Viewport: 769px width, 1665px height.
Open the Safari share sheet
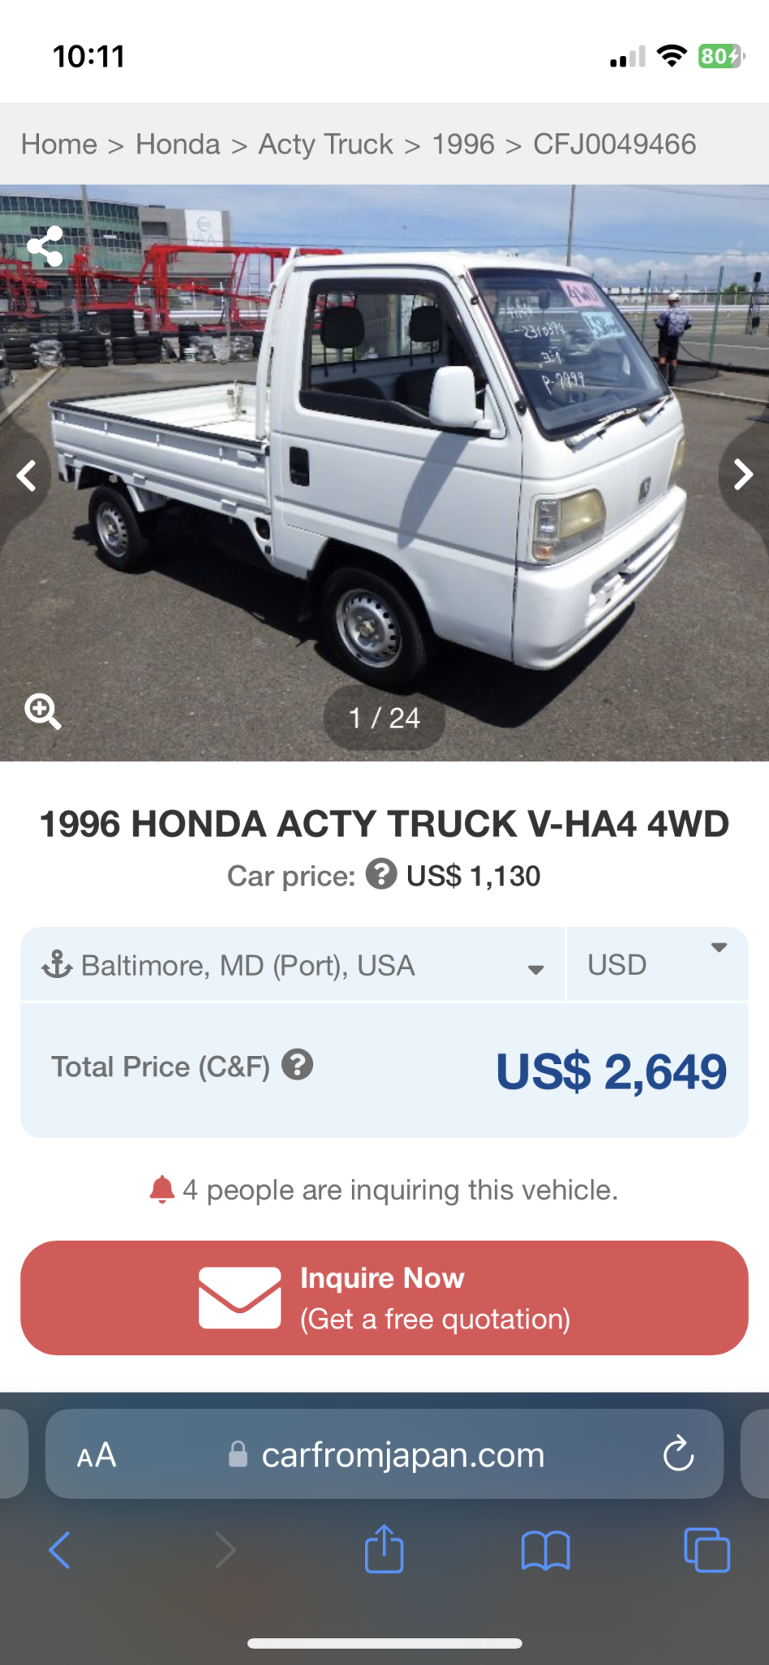coord(384,1550)
